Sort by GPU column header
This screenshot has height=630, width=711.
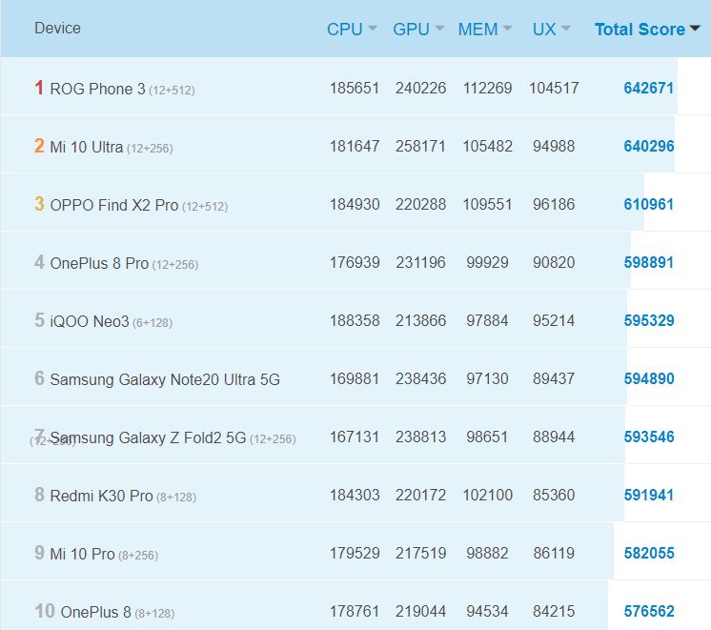(418, 30)
